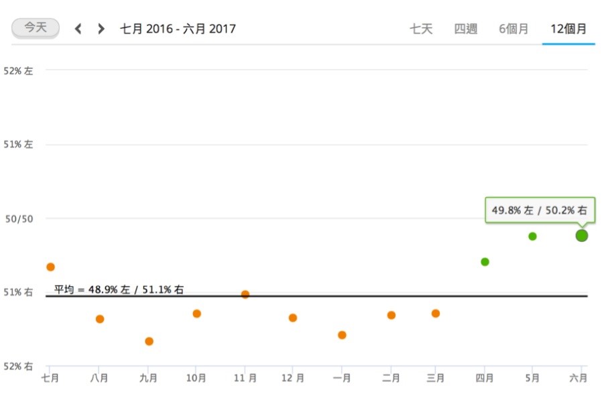
Task: Click the 今天 button
Action: click(36, 27)
